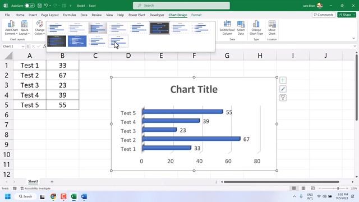Switch to the Formulas tab

tap(70, 15)
